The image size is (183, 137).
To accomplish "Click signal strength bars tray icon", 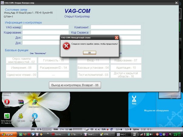I will tap(141, 135).
